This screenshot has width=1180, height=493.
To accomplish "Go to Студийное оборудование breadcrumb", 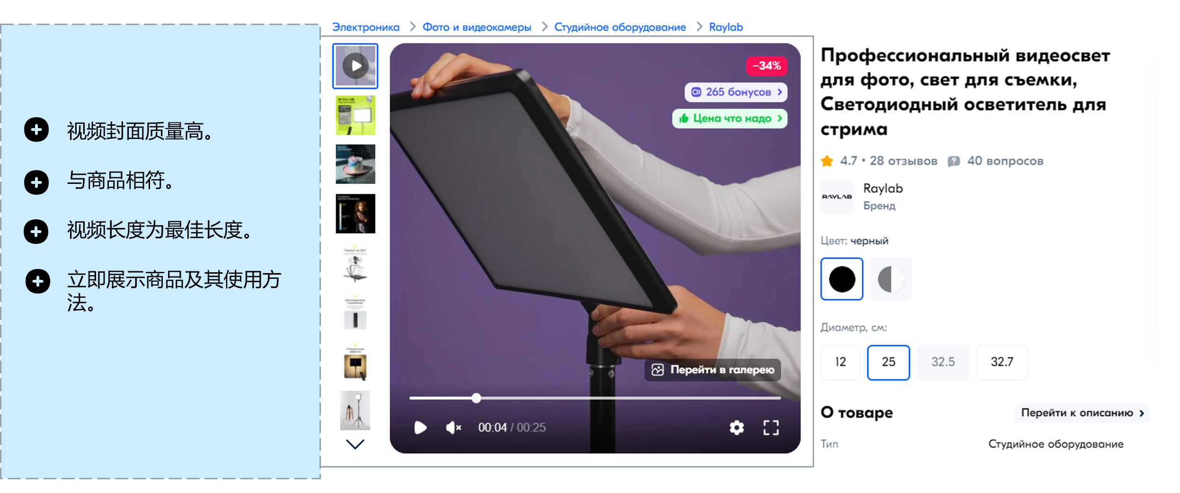I will coord(620,27).
